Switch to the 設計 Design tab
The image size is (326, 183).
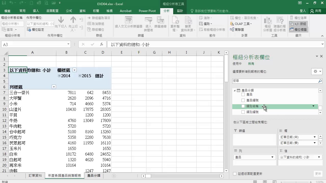pos(180,11)
